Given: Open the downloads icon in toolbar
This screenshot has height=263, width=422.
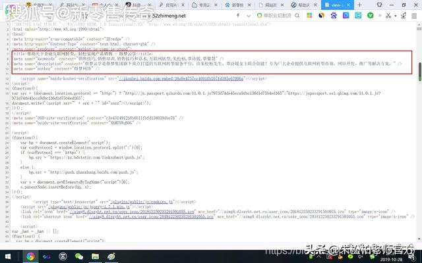Looking at the screenshot, I should coord(403,16).
